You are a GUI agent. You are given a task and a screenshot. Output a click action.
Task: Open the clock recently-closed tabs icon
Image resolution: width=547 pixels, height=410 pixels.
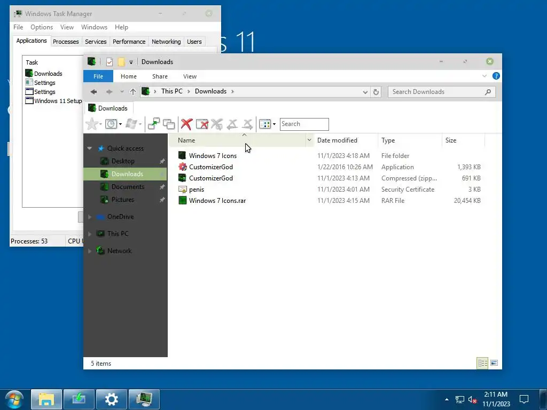click(x=111, y=124)
